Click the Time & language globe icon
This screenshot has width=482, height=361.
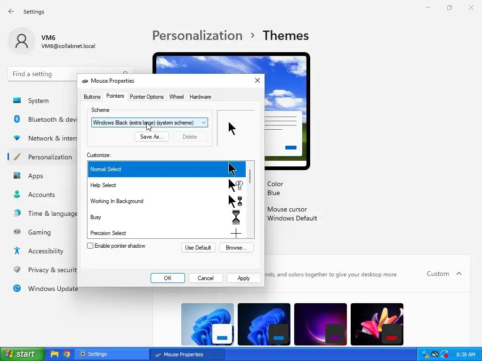tap(17, 213)
